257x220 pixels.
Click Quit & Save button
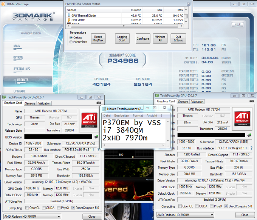point(178,38)
